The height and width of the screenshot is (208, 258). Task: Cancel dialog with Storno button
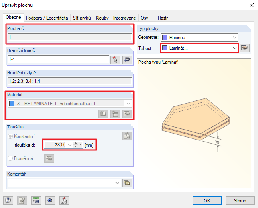pyautogui.click(x=240, y=200)
